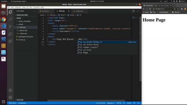
Task: Click horizontal scrollbar in editor
Action: (x=86, y=101)
